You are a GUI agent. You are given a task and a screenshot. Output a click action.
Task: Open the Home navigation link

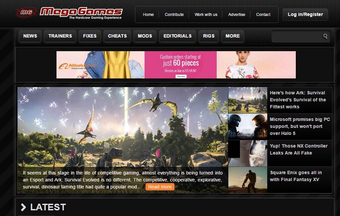(148, 15)
